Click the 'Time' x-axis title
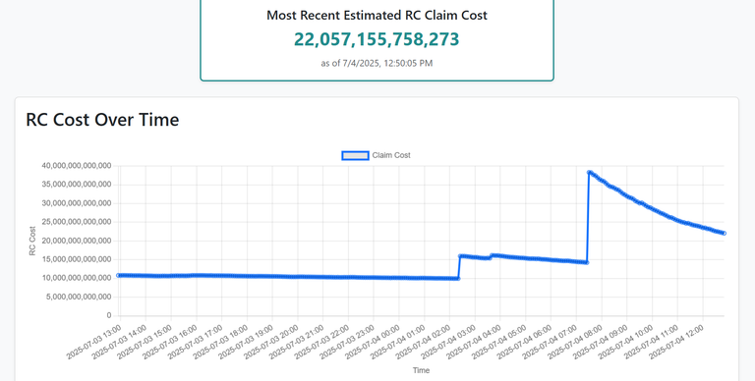The width and height of the screenshot is (755, 381). click(x=421, y=370)
